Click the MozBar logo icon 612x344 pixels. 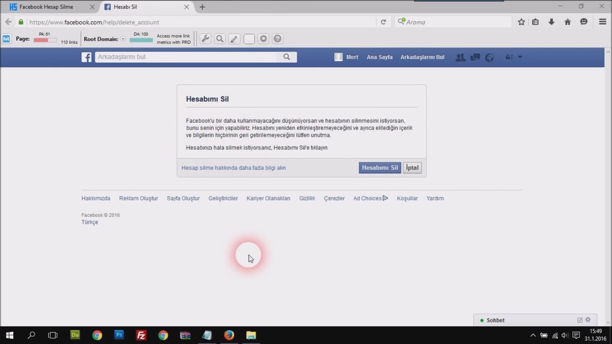[6, 39]
